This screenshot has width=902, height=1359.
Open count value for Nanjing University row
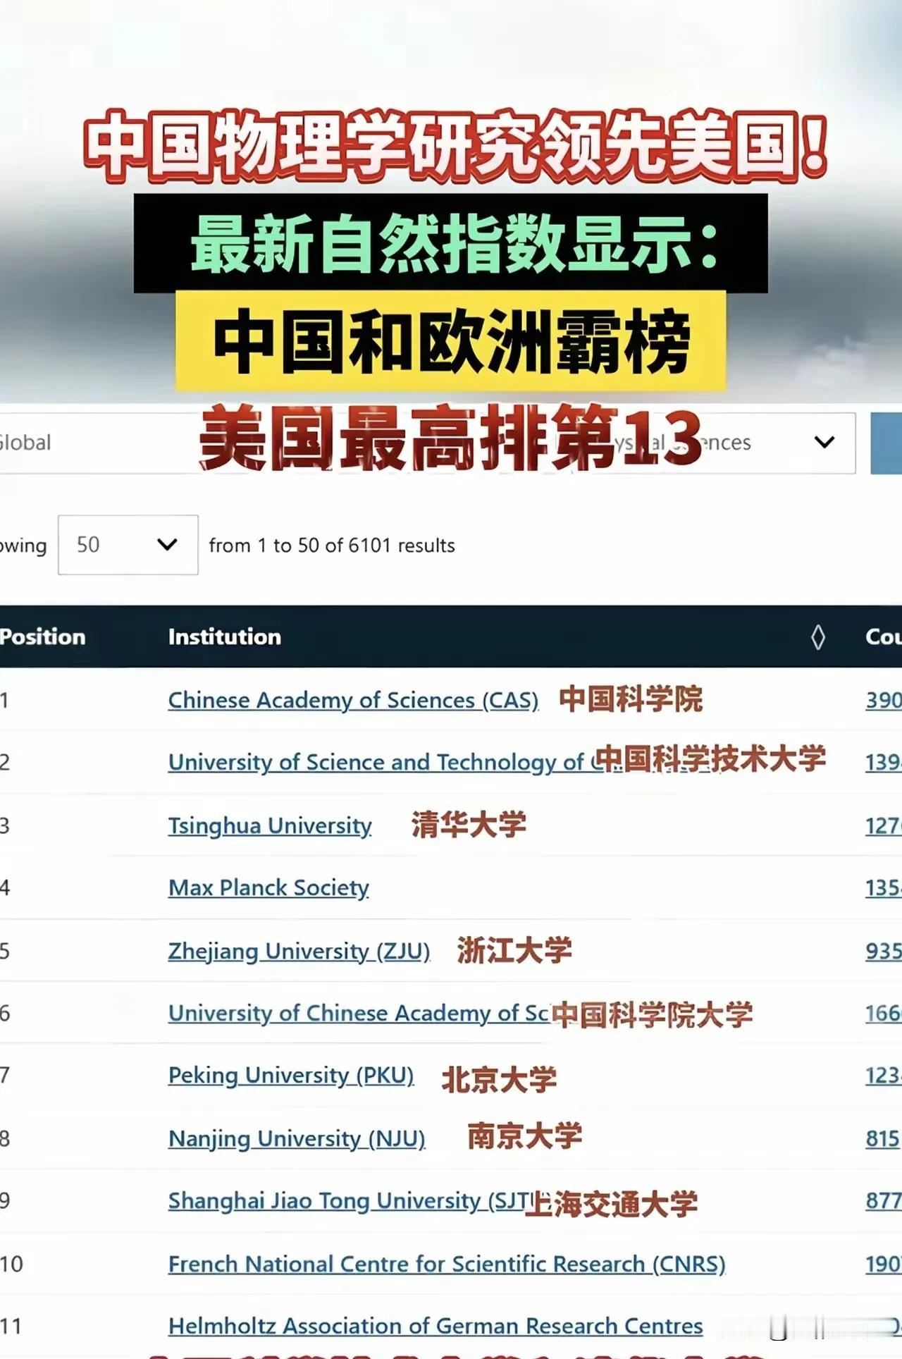[x=884, y=1138]
